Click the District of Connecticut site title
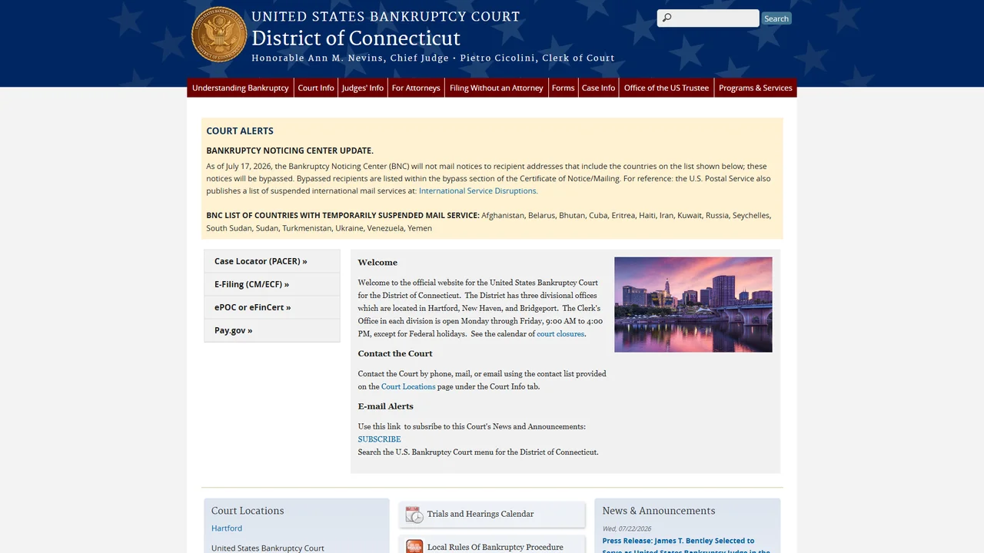984x553 pixels. coord(356,38)
